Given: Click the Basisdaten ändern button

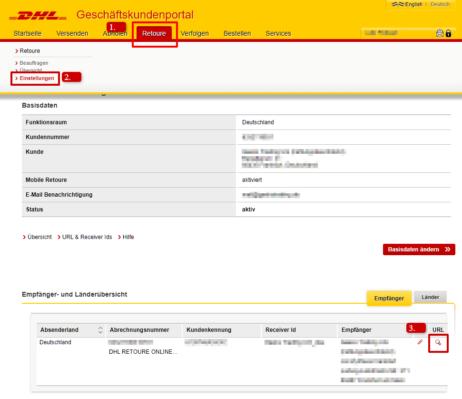Looking at the screenshot, I should pos(419,249).
